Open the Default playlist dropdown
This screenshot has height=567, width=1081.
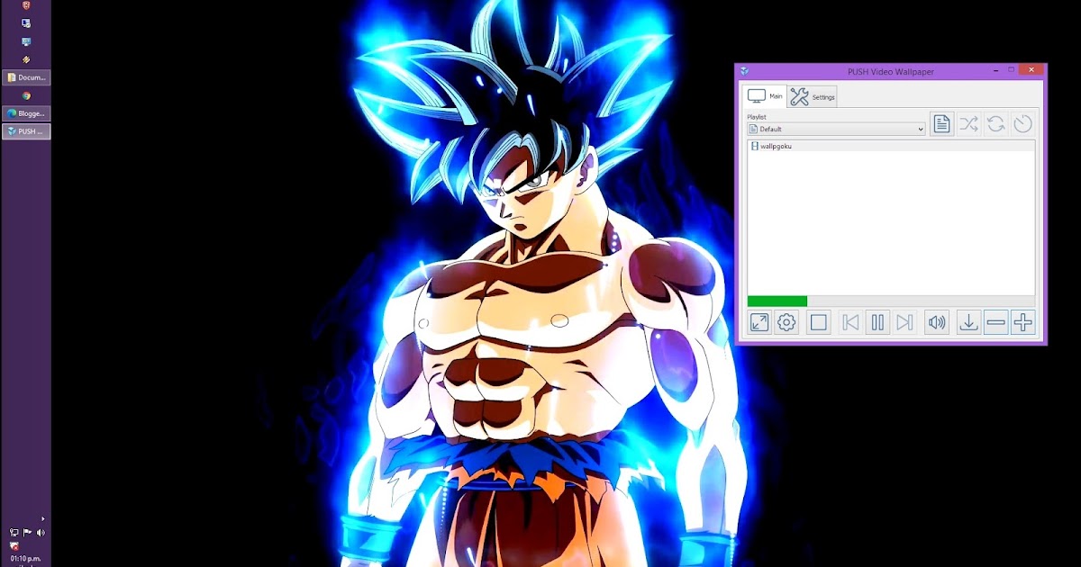[837, 130]
